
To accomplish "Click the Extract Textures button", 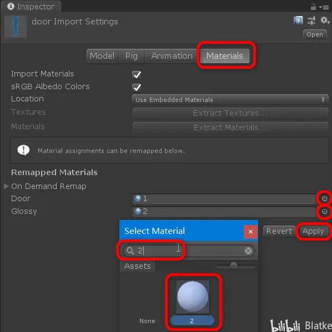I will tap(230, 113).
